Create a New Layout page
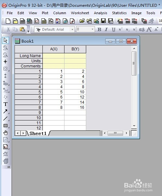The image size is (162, 196). (58, 21)
